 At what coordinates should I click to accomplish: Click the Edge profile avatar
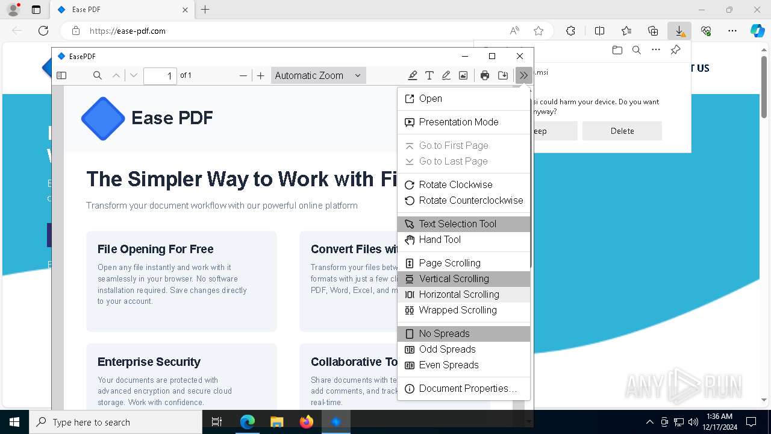click(13, 10)
